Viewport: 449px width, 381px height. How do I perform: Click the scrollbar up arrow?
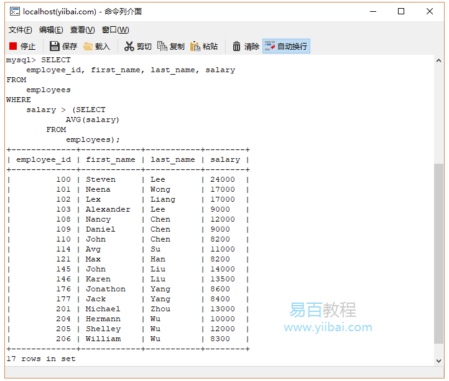coord(439,60)
